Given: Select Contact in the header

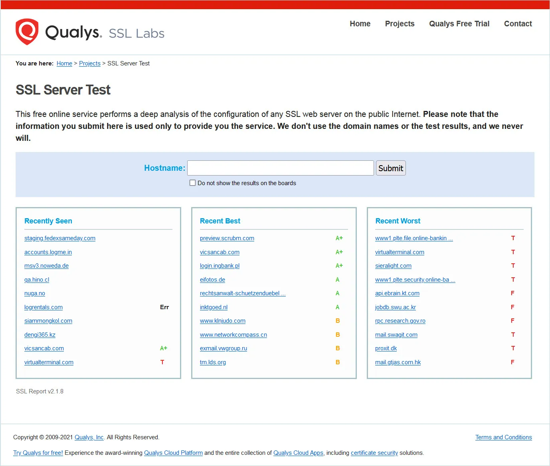Looking at the screenshot, I should 518,24.
